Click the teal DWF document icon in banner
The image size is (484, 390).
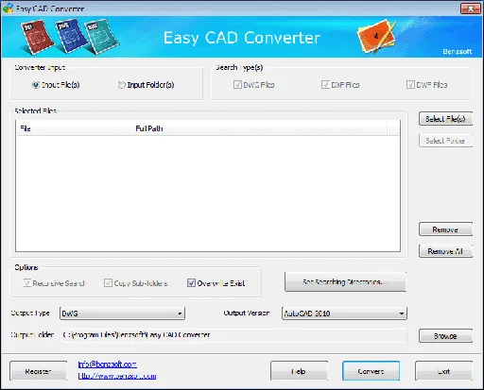pos(102,37)
